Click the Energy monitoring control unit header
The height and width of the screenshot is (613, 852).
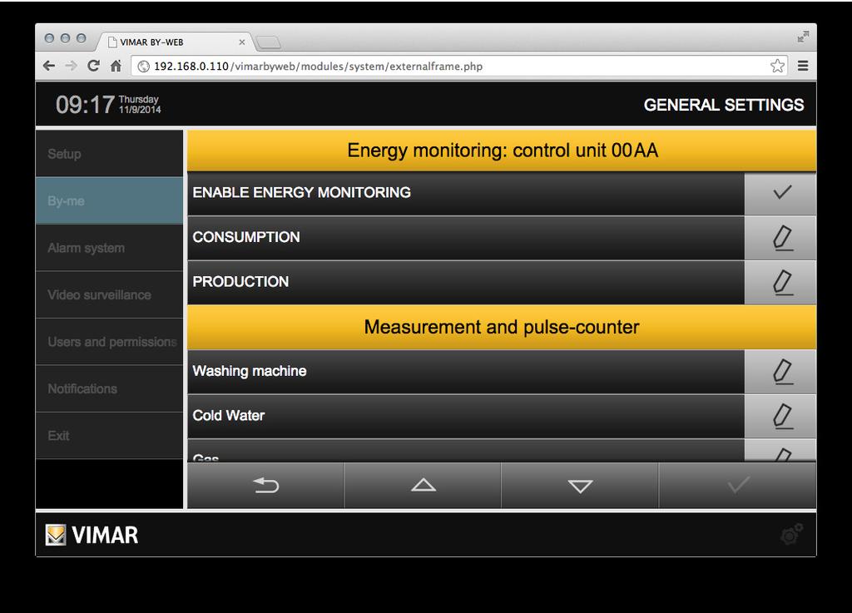point(502,151)
